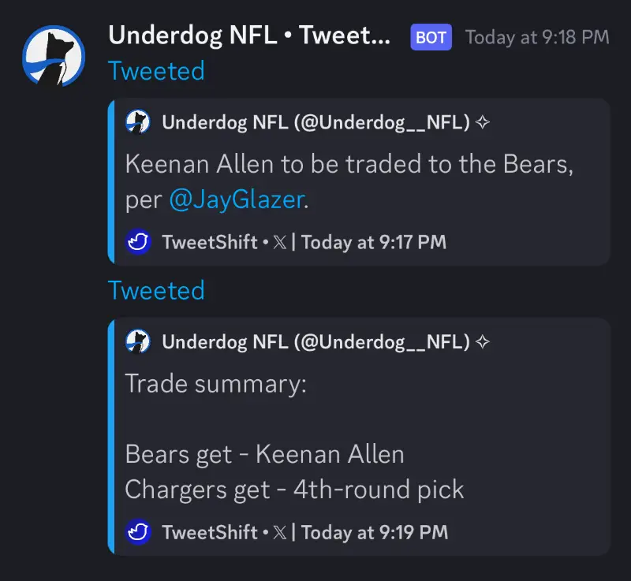The image size is (631, 581).
Task: Click the Today at 9:19 PM footer timestamp
Action: [x=374, y=532]
